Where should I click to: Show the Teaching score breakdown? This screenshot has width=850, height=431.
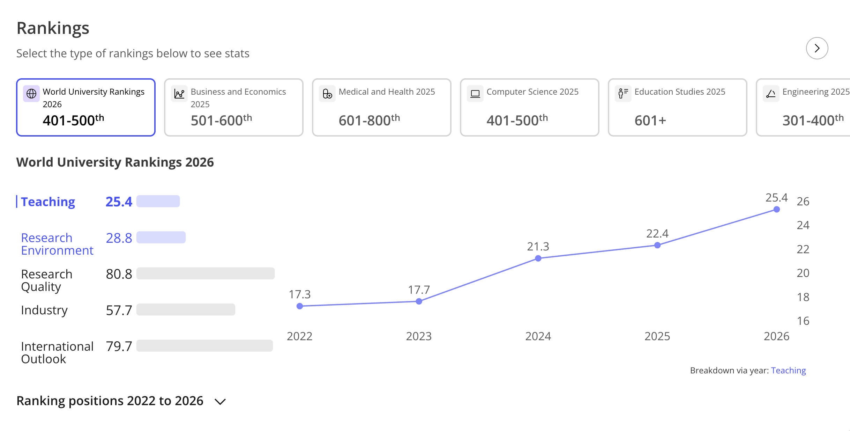coord(48,202)
